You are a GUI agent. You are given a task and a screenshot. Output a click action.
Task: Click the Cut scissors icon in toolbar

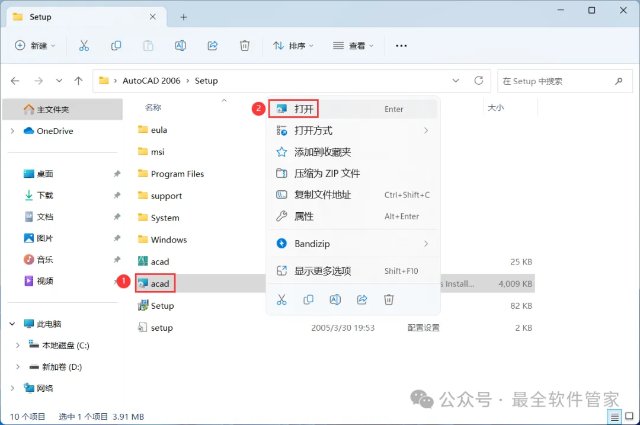click(x=84, y=46)
